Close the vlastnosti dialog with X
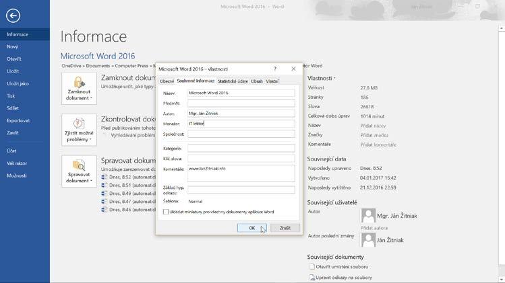 pos(293,69)
